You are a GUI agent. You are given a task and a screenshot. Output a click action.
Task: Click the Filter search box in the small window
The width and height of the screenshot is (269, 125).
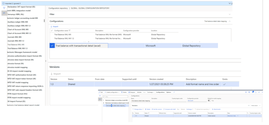[115, 97]
